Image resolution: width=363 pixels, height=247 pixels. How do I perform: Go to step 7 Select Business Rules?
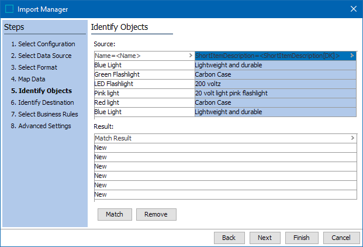(44, 114)
